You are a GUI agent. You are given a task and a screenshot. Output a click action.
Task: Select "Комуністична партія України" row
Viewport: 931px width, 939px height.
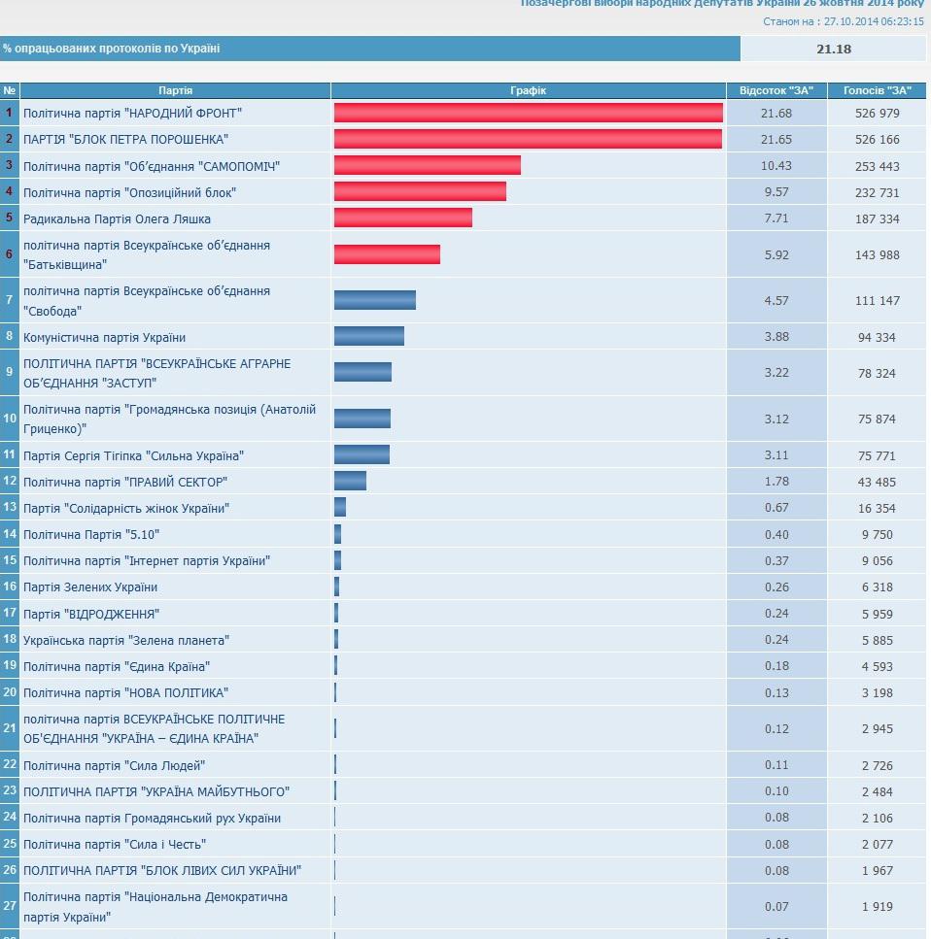463,337
